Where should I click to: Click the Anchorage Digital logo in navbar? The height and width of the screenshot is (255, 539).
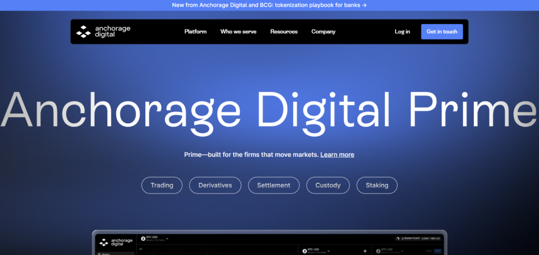(103, 32)
